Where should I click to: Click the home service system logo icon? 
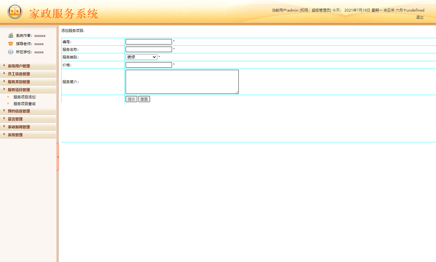pyautogui.click(x=15, y=12)
